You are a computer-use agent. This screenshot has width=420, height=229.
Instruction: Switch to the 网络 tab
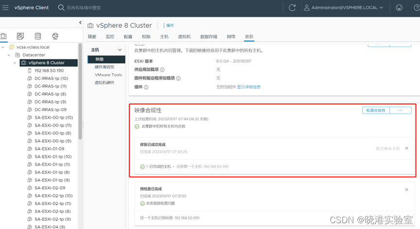tap(231, 37)
